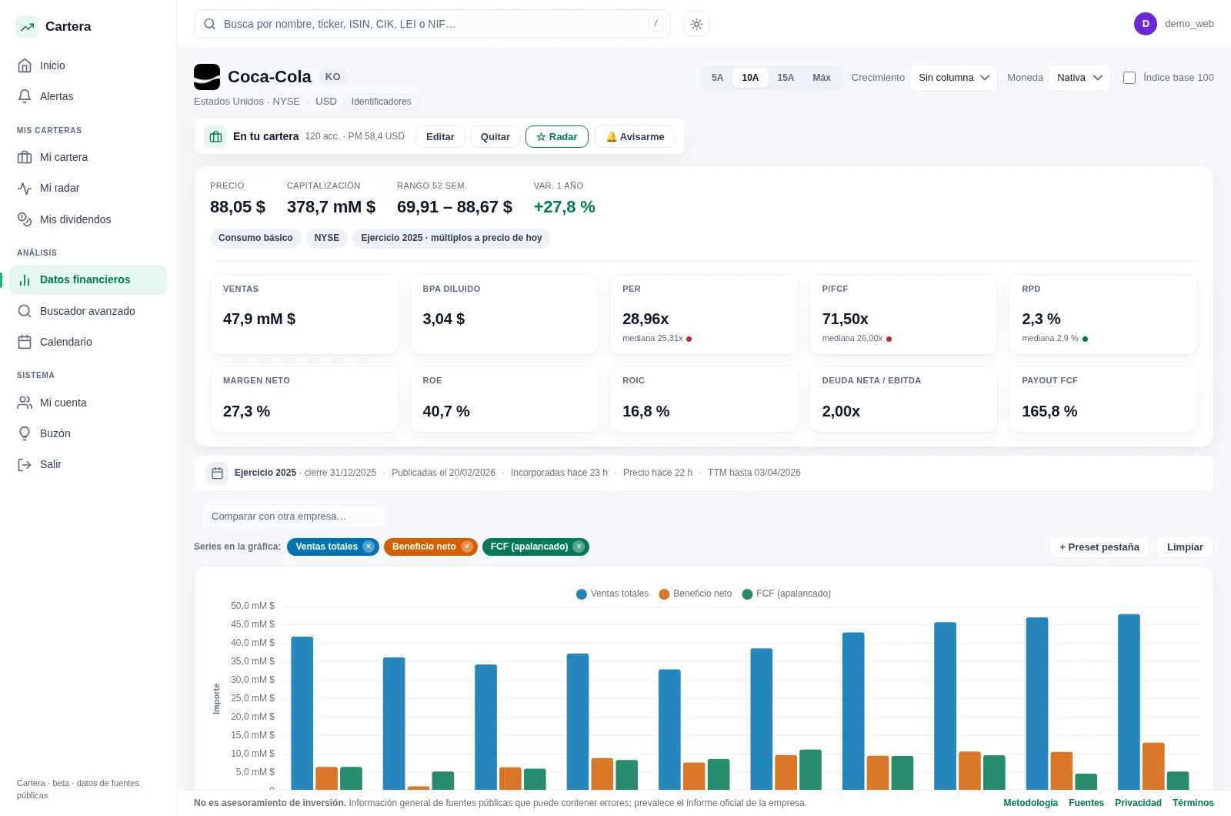Click the Avisarme bell button
The image size is (1231, 816).
point(635,136)
